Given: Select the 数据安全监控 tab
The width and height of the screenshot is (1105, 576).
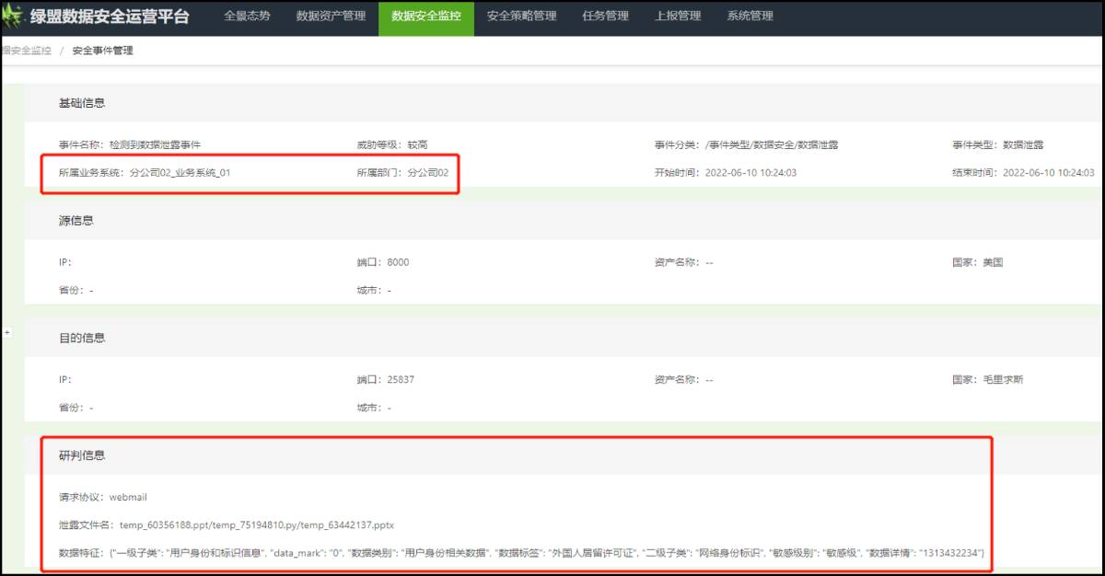Looking at the screenshot, I should [x=426, y=17].
